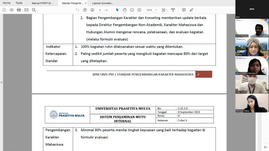Click footer page number 2 box
Image resolution: width=269 pixels, height=151 pixels.
204,74
